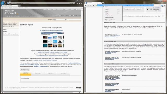Click the selected URL in Chrome's address bar
167x94 pixels.
(125, 5)
